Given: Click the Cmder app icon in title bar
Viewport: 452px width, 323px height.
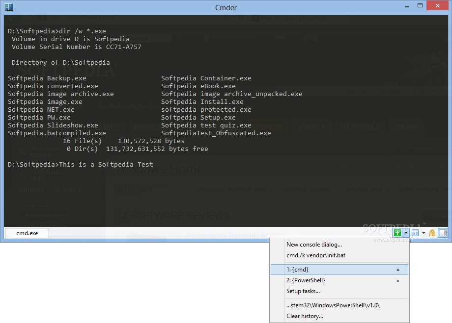Looking at the screenshot, I should tap(9, 7).
